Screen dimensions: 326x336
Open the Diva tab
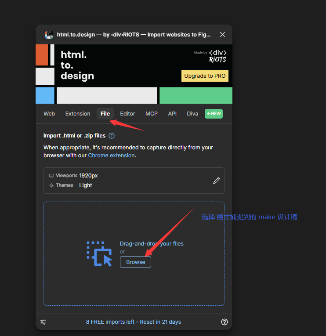pos(192,114)
